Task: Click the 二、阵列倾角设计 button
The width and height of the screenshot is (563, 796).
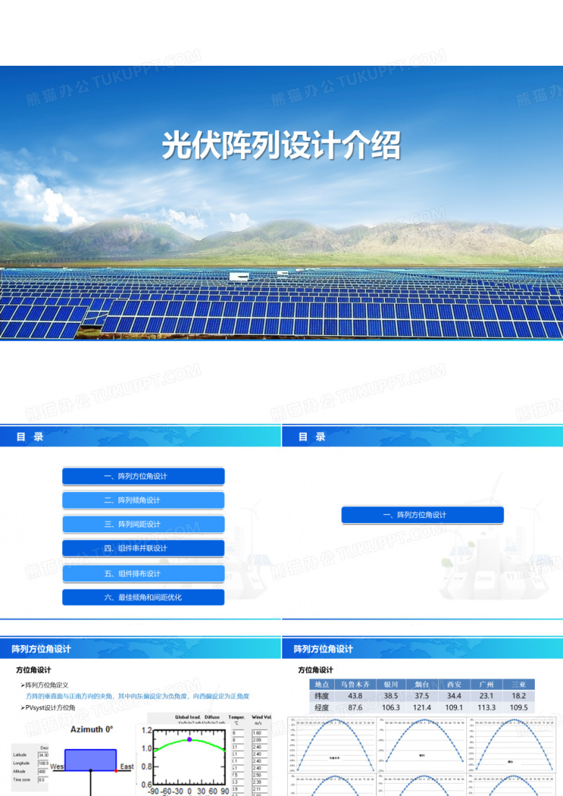Action: 144,500
